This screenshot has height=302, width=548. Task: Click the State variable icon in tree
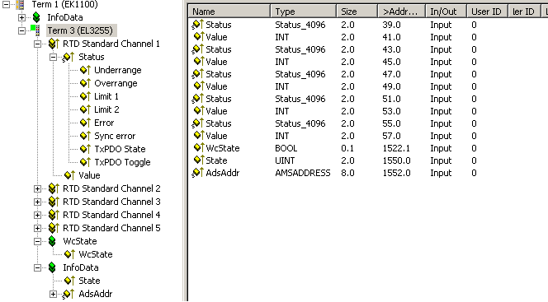point(69,281)
